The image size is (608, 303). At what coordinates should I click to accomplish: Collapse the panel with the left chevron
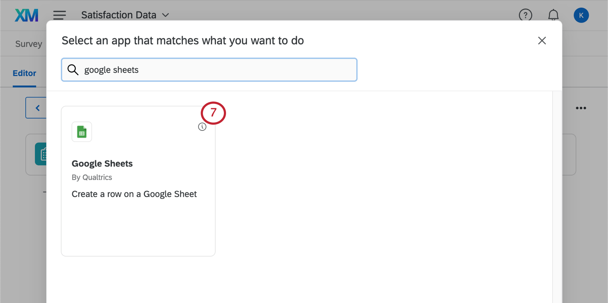click(x=37, y=108)
